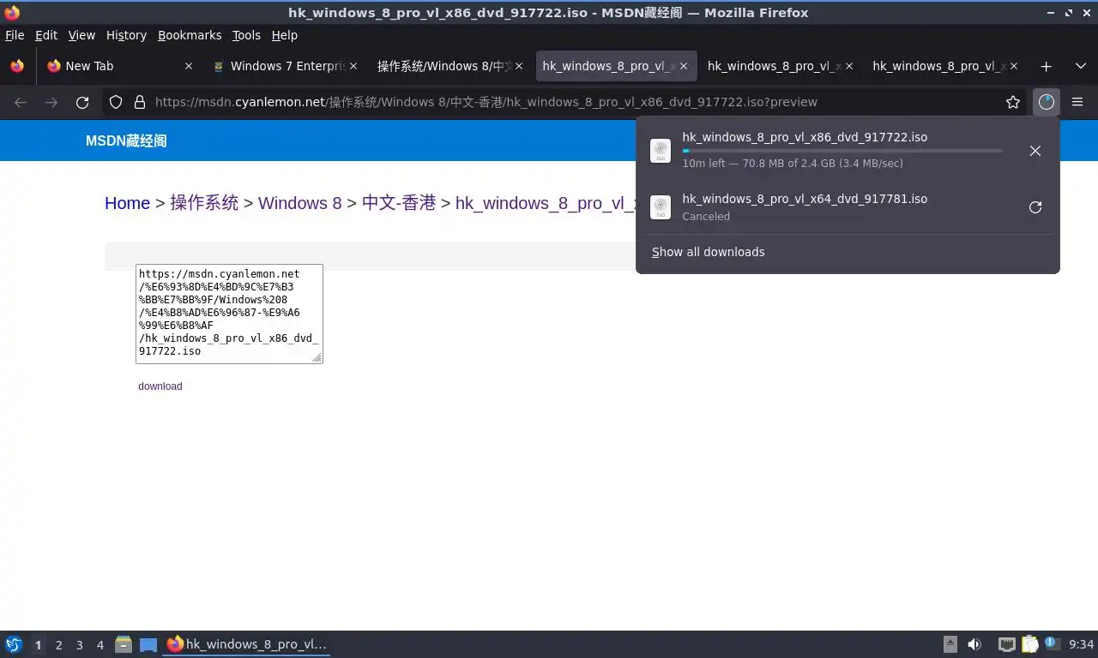
Task: Open the desktop start menu icon
Action: 13,644
